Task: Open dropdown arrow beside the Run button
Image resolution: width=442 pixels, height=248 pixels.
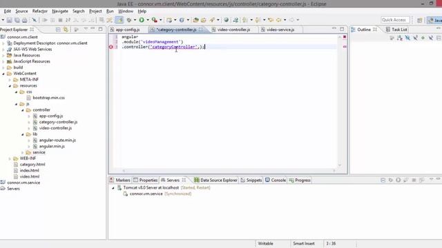Action: pos(147,20)
